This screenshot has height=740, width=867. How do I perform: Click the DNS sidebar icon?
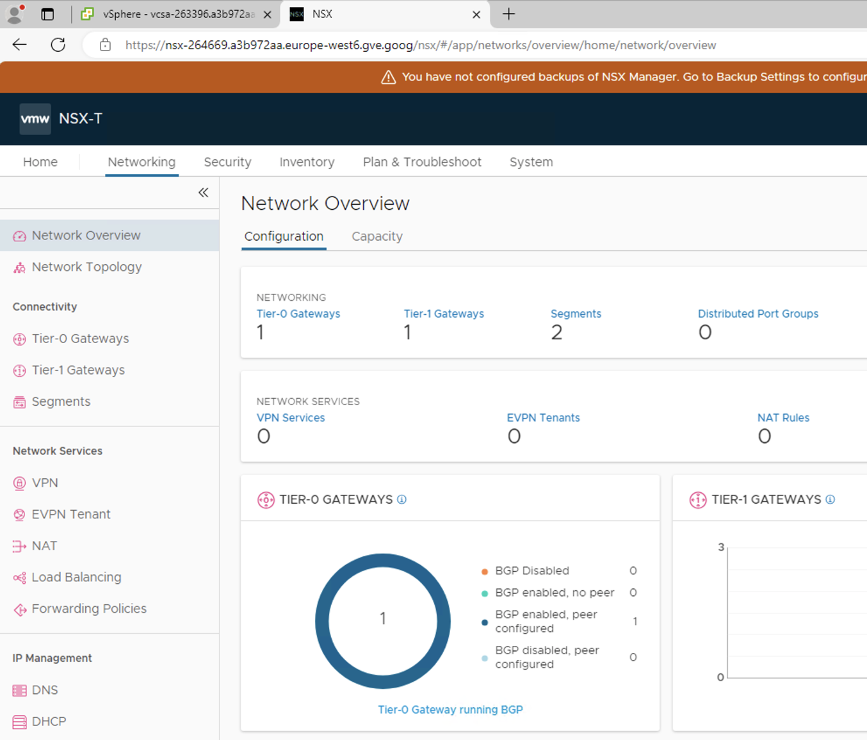pyautogui.click(x=20, y=691)
